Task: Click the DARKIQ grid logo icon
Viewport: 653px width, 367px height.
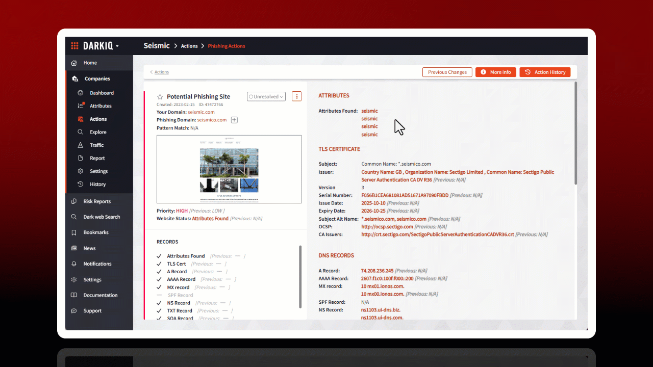Action: [x=74, y=46]
